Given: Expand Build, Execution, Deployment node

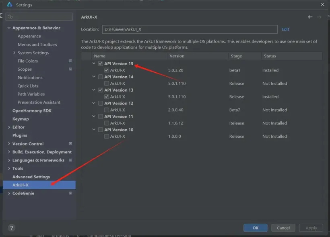Looking at the screenshot, I should (x=9, y=152).
